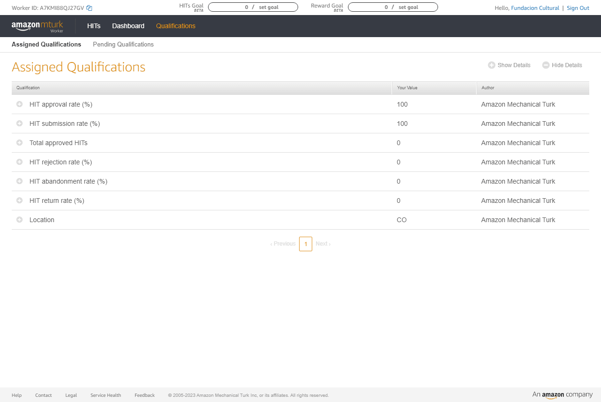This screenshot has height=402, width=601.
Task: Click the Worker ID A7KMI88QJ27GV text
Action: (x=48, y=8)
